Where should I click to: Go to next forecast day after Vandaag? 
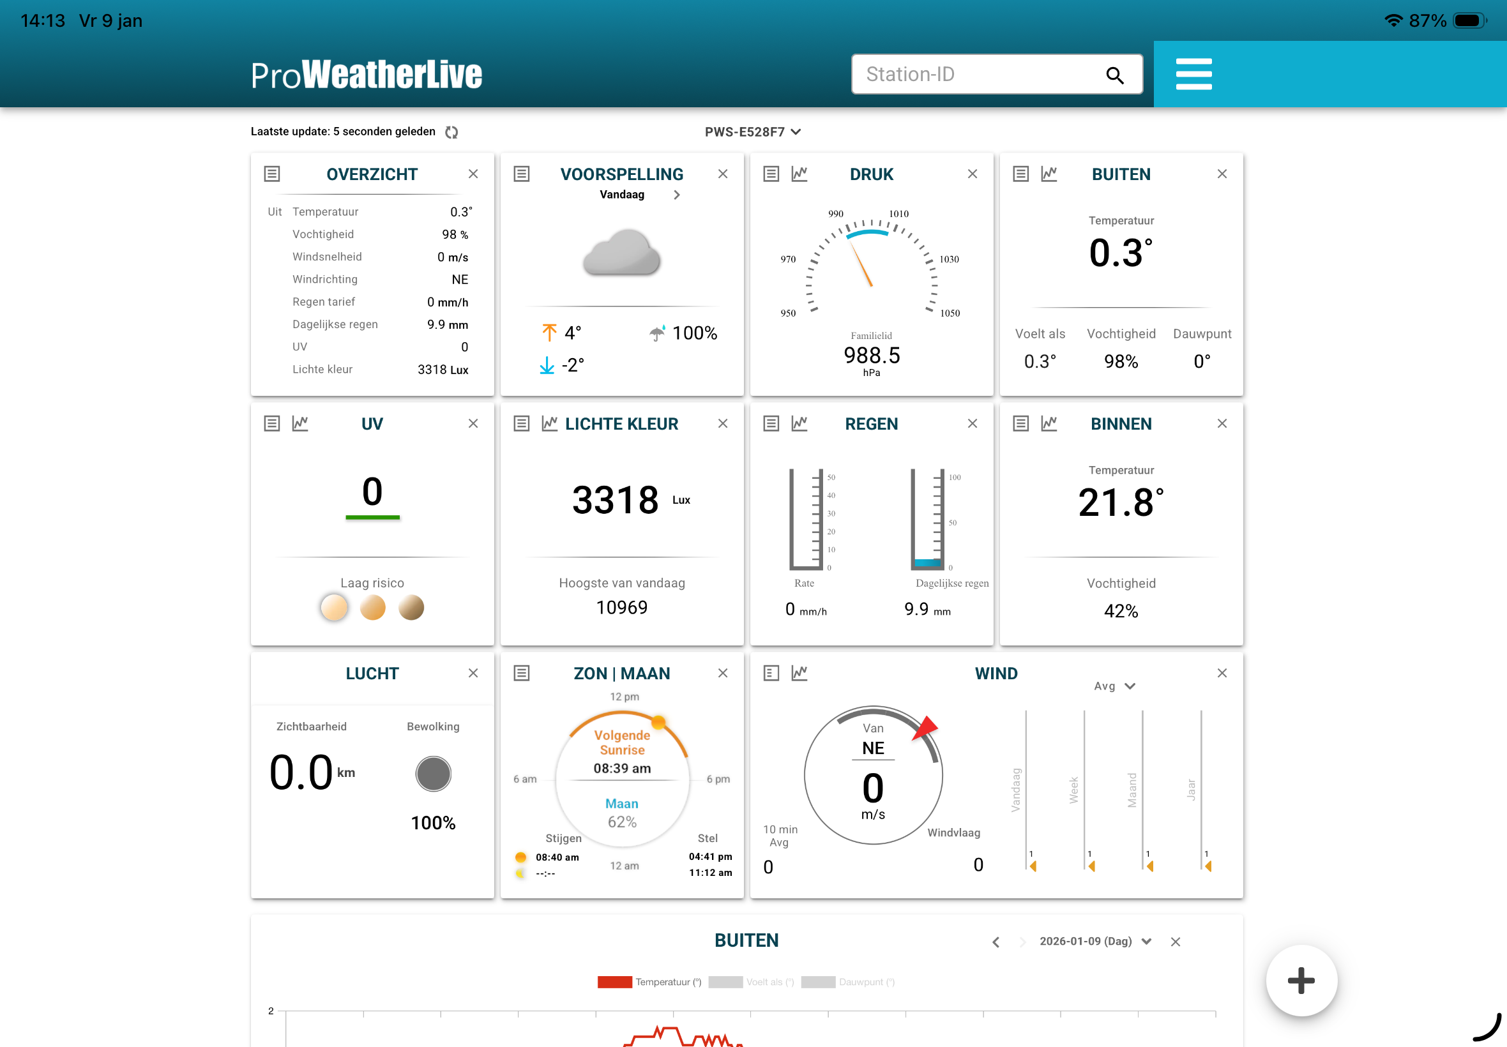[676, 195]
